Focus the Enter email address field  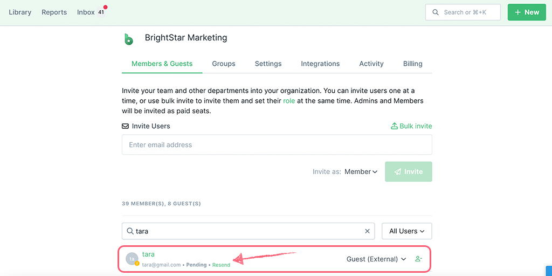pyautogui.click(x=277, y=144)
